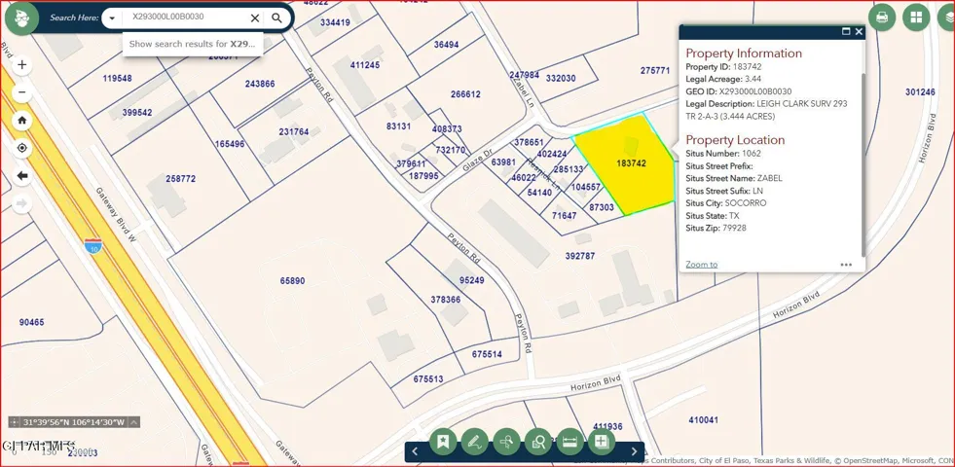955x467 pixels.
Task: Click parcel labeled 275771
Action: (655, 71)
